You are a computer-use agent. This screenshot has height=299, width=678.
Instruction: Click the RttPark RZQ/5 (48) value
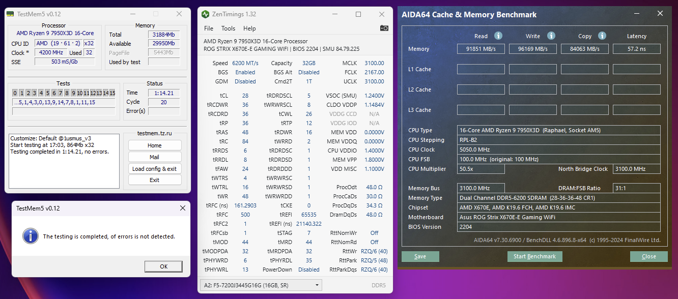(x=374, y=260)
